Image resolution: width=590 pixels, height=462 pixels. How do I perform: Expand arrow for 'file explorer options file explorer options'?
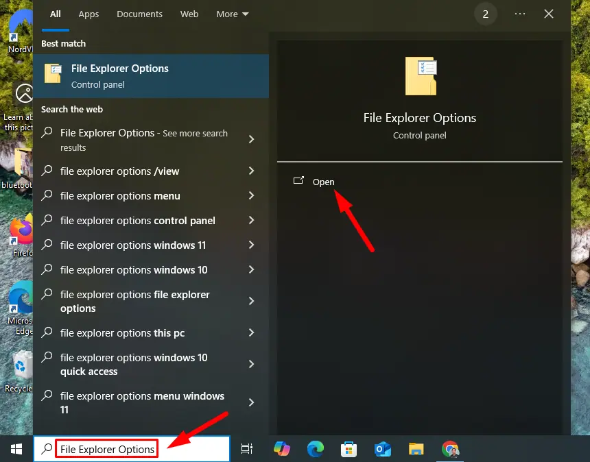point(251,301)
